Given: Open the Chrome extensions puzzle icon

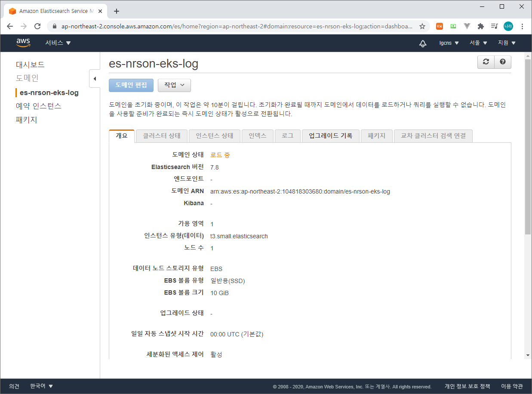Looking at the screenshot, I should [x=481, y=26].
